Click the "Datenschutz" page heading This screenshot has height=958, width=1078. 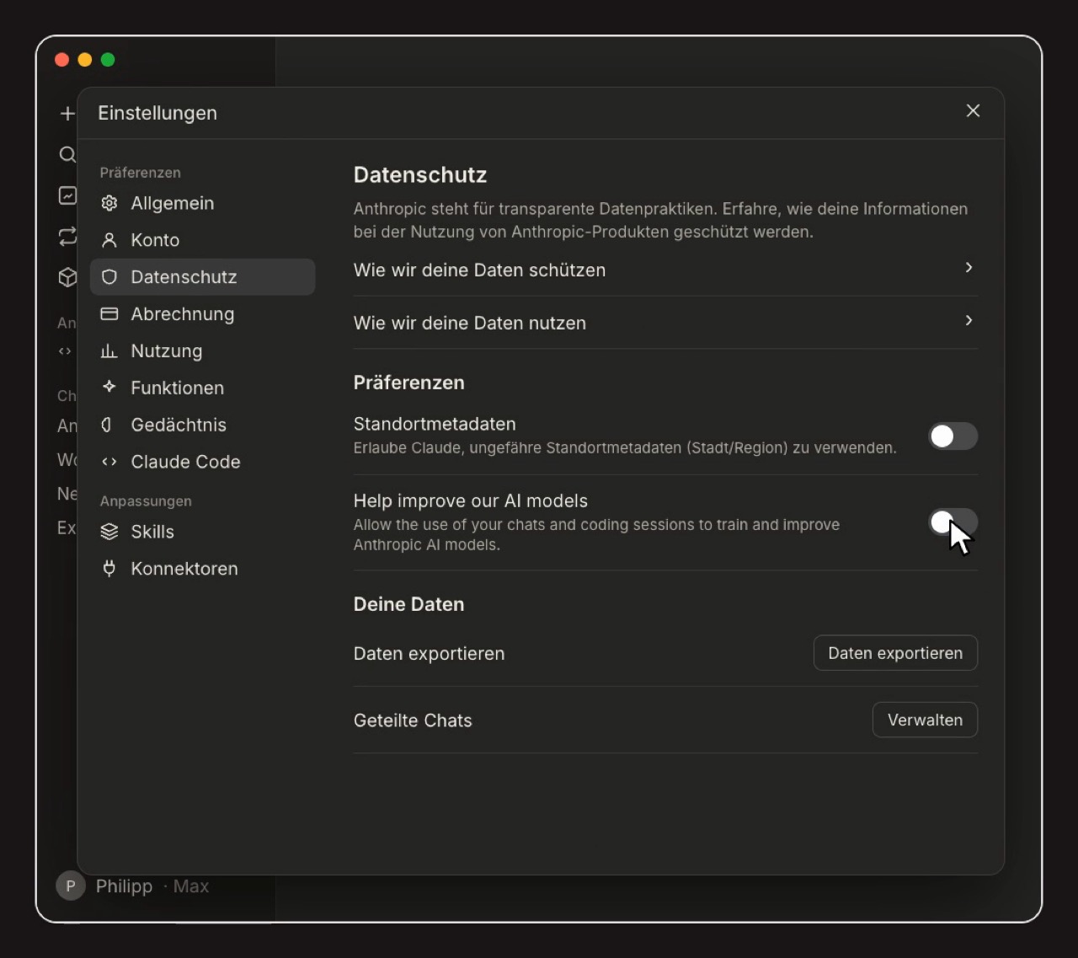[x=420, y=174]
